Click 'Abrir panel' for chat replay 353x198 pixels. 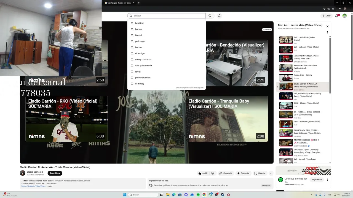coord(266,185)
